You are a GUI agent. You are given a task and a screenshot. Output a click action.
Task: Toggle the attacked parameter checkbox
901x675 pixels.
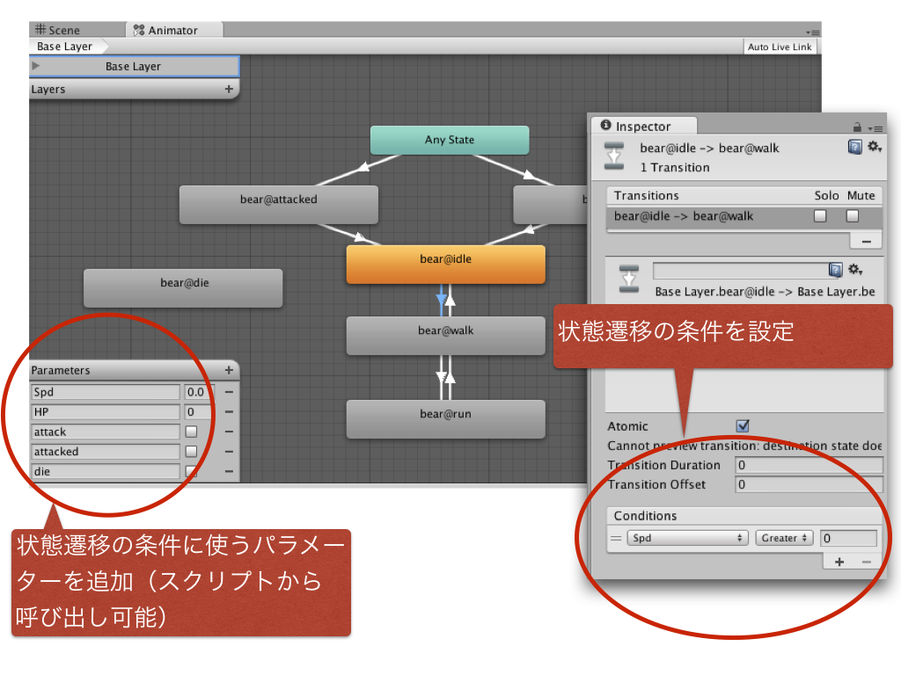click(191, 452)
